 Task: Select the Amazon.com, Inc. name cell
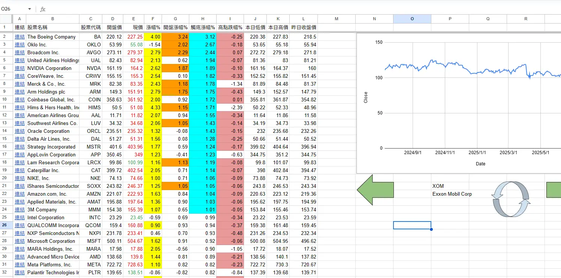pos(53,194)
